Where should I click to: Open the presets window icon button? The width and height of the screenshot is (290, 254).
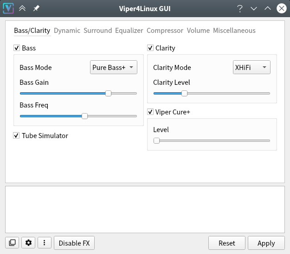(x=12, y=243)
